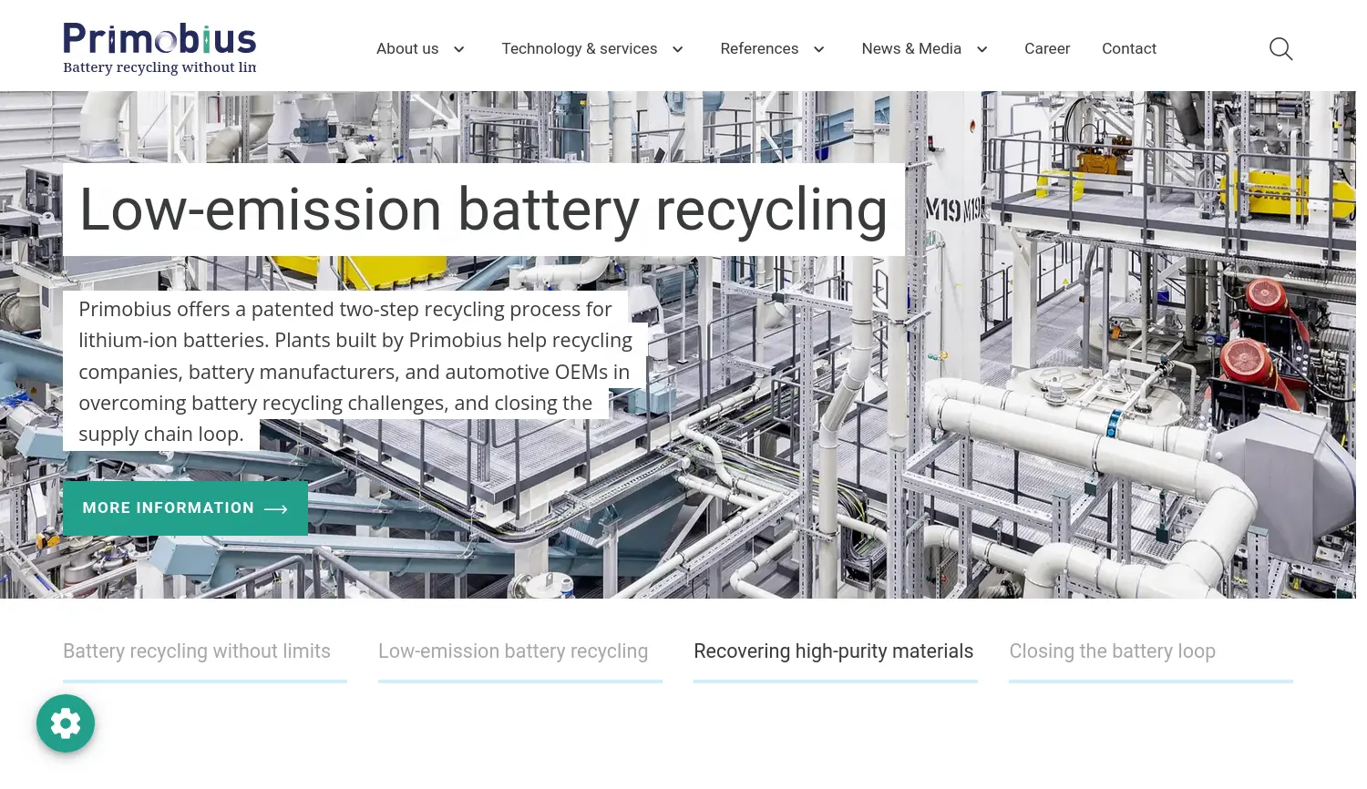Open the Closing the battery loop slide
This screenshot has height=789, width=1367.
click(1112, 651)
